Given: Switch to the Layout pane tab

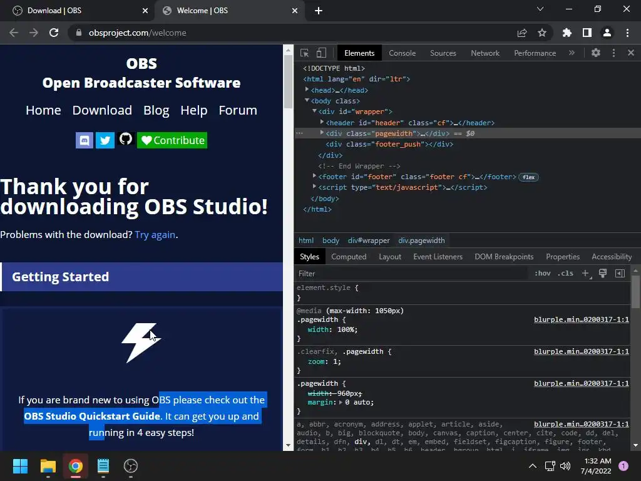Looking at the screenshot, I should point(390,256).
